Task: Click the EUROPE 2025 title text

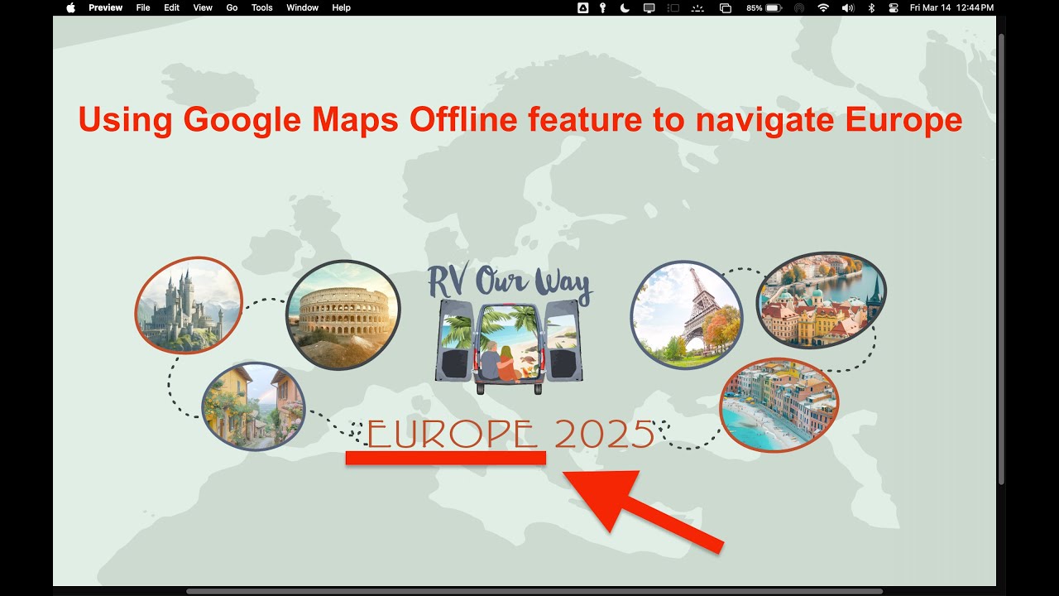Action: [510, 435]
